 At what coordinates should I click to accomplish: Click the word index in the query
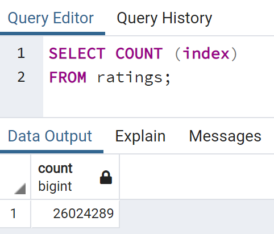pos(206,53)
